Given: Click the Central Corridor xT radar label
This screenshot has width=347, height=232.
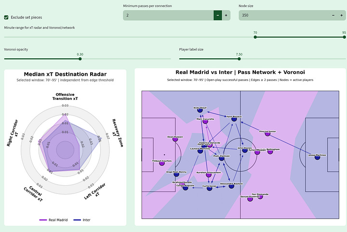Looking at the screenshot, I should [34, 193].
